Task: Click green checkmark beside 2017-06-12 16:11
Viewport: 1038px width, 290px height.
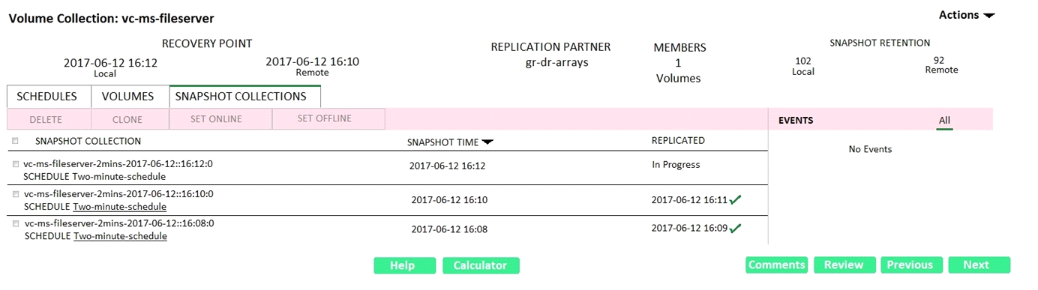Action: pos(736,199)
